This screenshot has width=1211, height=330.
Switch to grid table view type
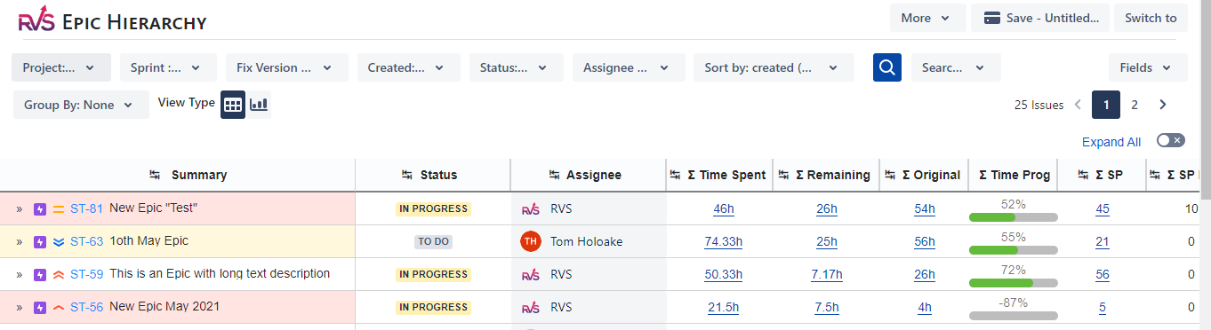233,105
